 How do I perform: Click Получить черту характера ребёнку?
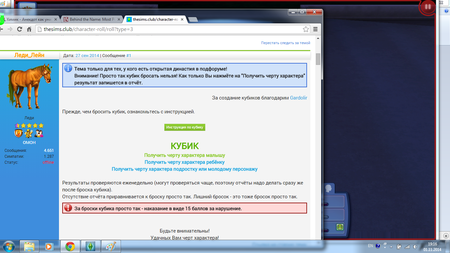tap(184, 162)
